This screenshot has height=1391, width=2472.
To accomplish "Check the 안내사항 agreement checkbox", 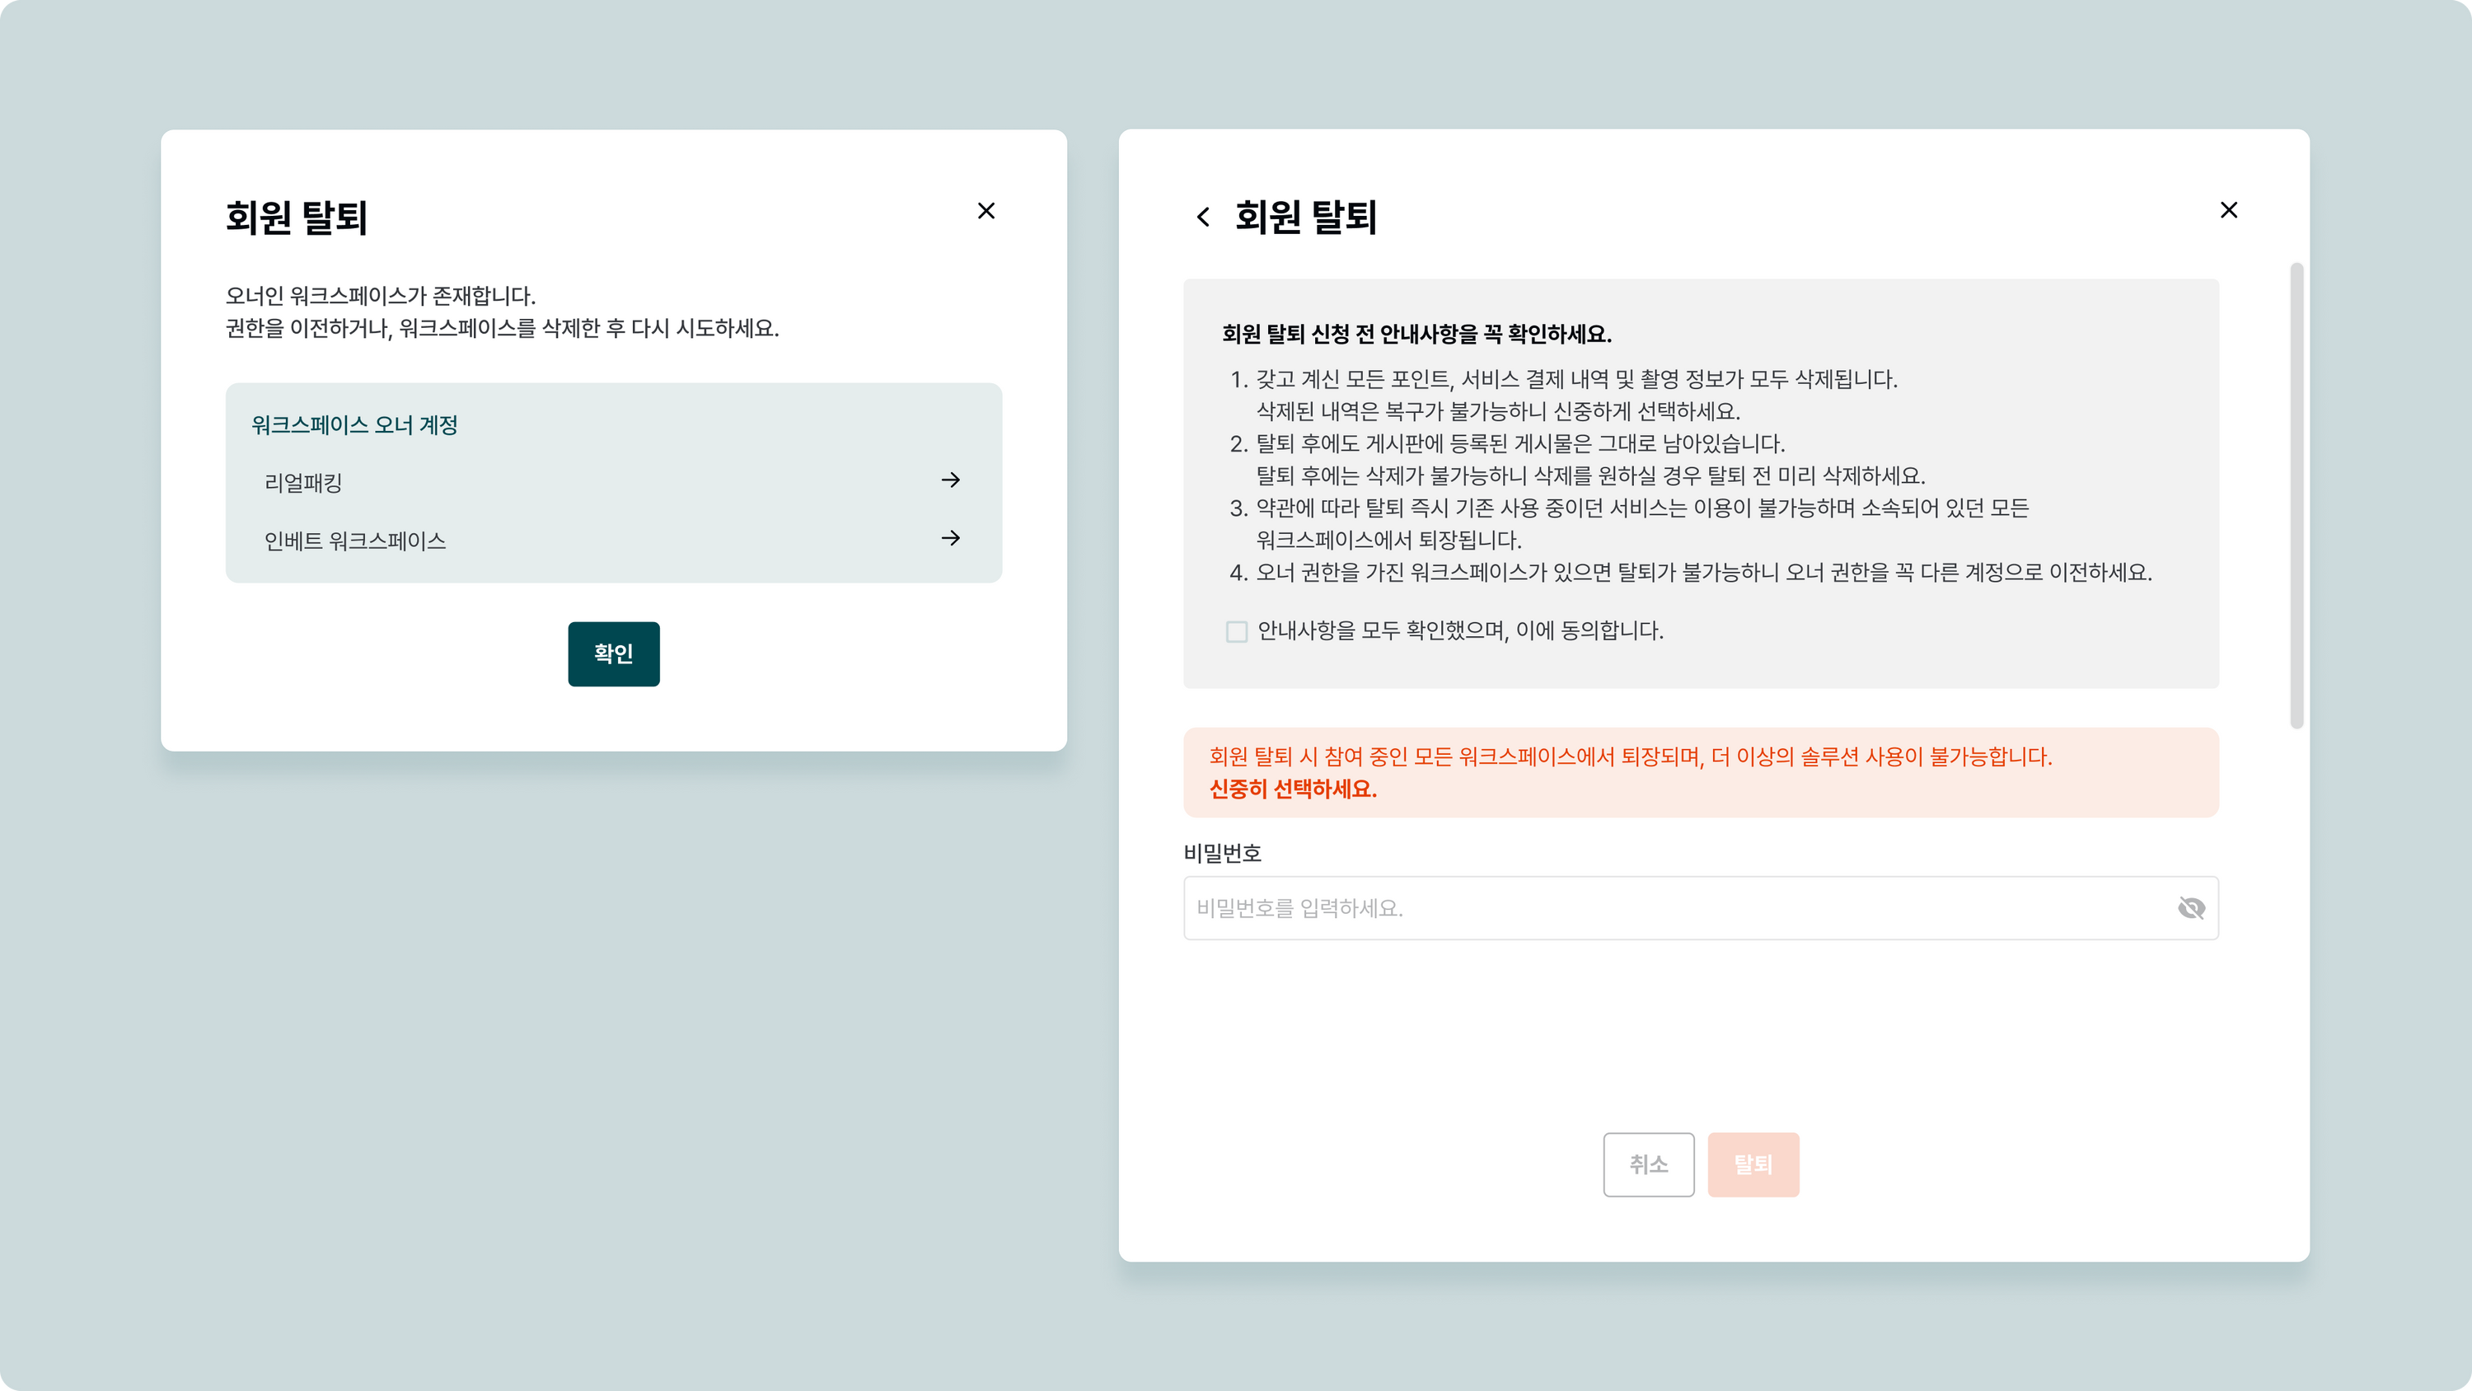I will (1236, 632).
